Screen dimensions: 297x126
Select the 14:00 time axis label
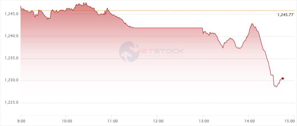coord(249,121)
